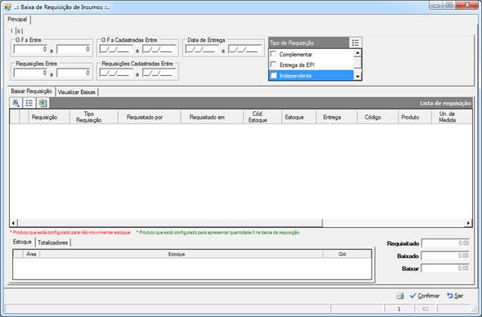Check the Entrega de EPI option
Viewport: 482px width, 317px height.
pyautogui.click(x=273, y=65)
